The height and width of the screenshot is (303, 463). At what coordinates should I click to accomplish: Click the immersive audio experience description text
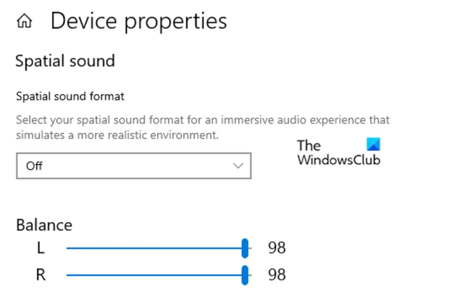tap(203, 127)
